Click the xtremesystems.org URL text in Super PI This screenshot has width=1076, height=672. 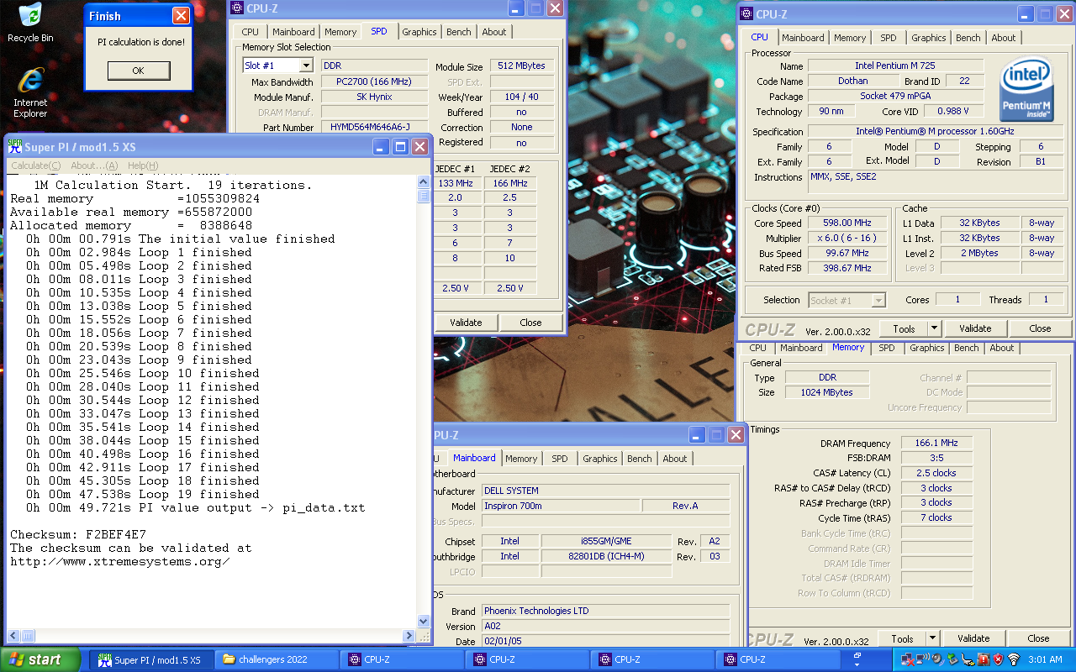[x=119, y=561]
